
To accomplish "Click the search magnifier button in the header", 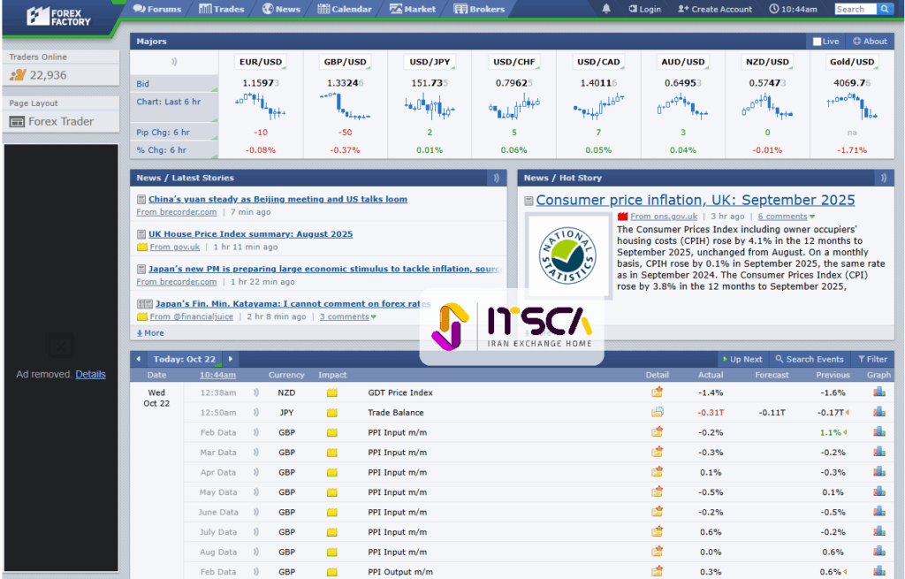I will (x=885, y=9).
